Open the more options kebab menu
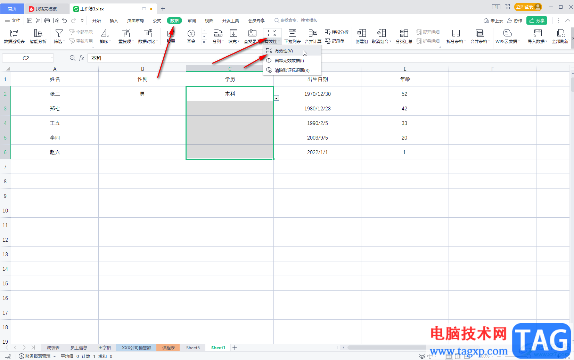Screen dimensions: 574x360 [558, 21]
